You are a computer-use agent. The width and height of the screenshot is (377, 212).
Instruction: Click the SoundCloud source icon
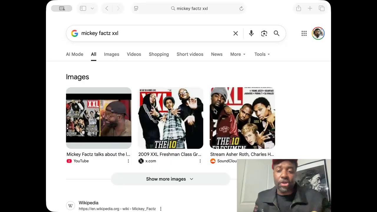coord(213,161)
